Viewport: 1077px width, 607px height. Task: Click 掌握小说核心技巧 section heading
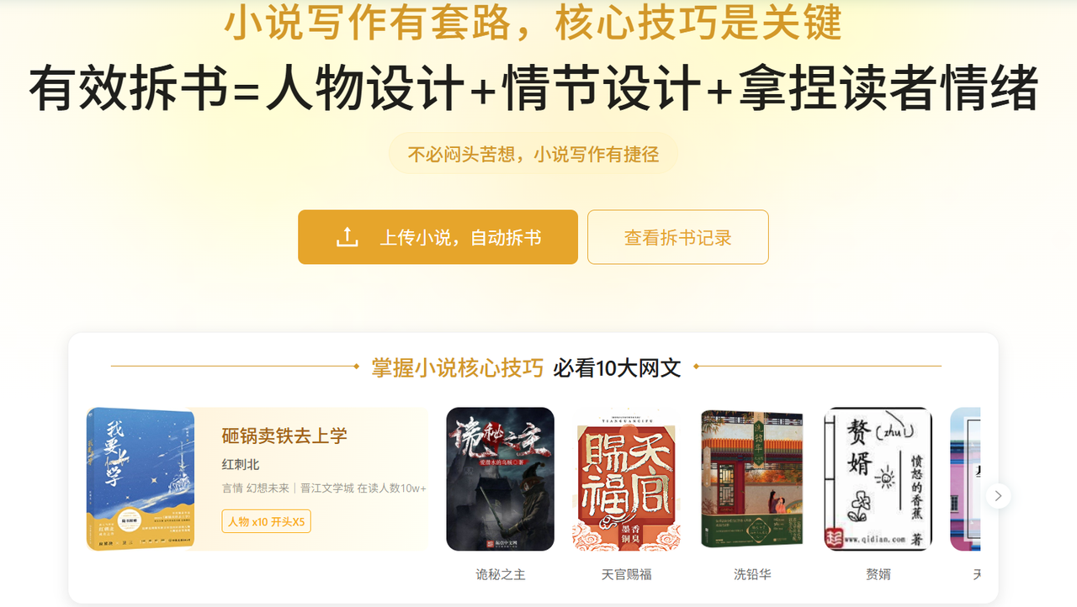[458, 367]
